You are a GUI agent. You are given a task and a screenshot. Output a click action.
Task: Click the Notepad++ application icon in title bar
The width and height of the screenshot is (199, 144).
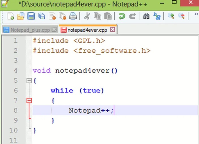point(5,3)
